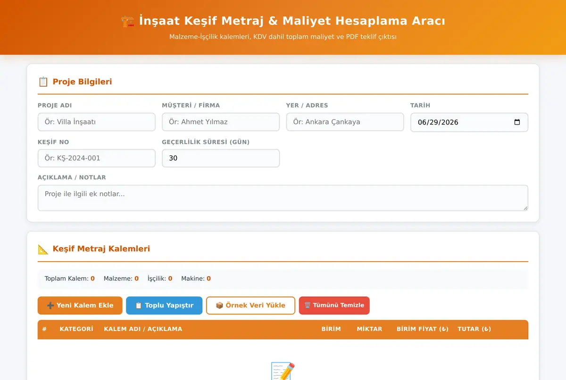The width and height of the screenshot is (566, 380).
Task: Load sample data with Örnek Veri Yükle
Action: coord(250,306)
